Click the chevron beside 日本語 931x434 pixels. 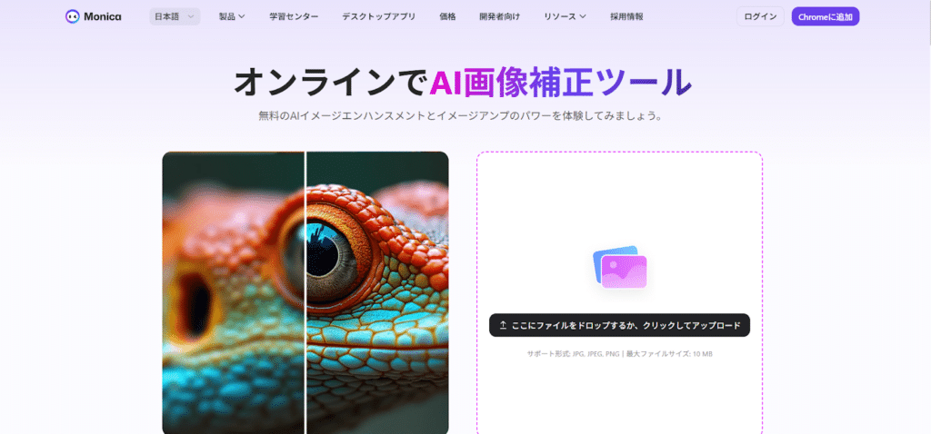pos(191,16)
